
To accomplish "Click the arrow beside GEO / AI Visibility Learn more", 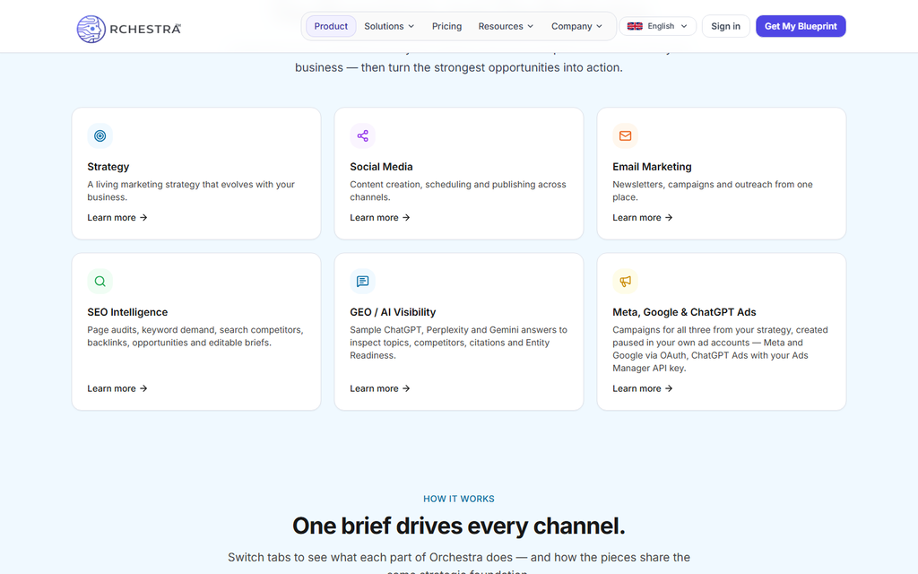I will click(x=406, y=388).
